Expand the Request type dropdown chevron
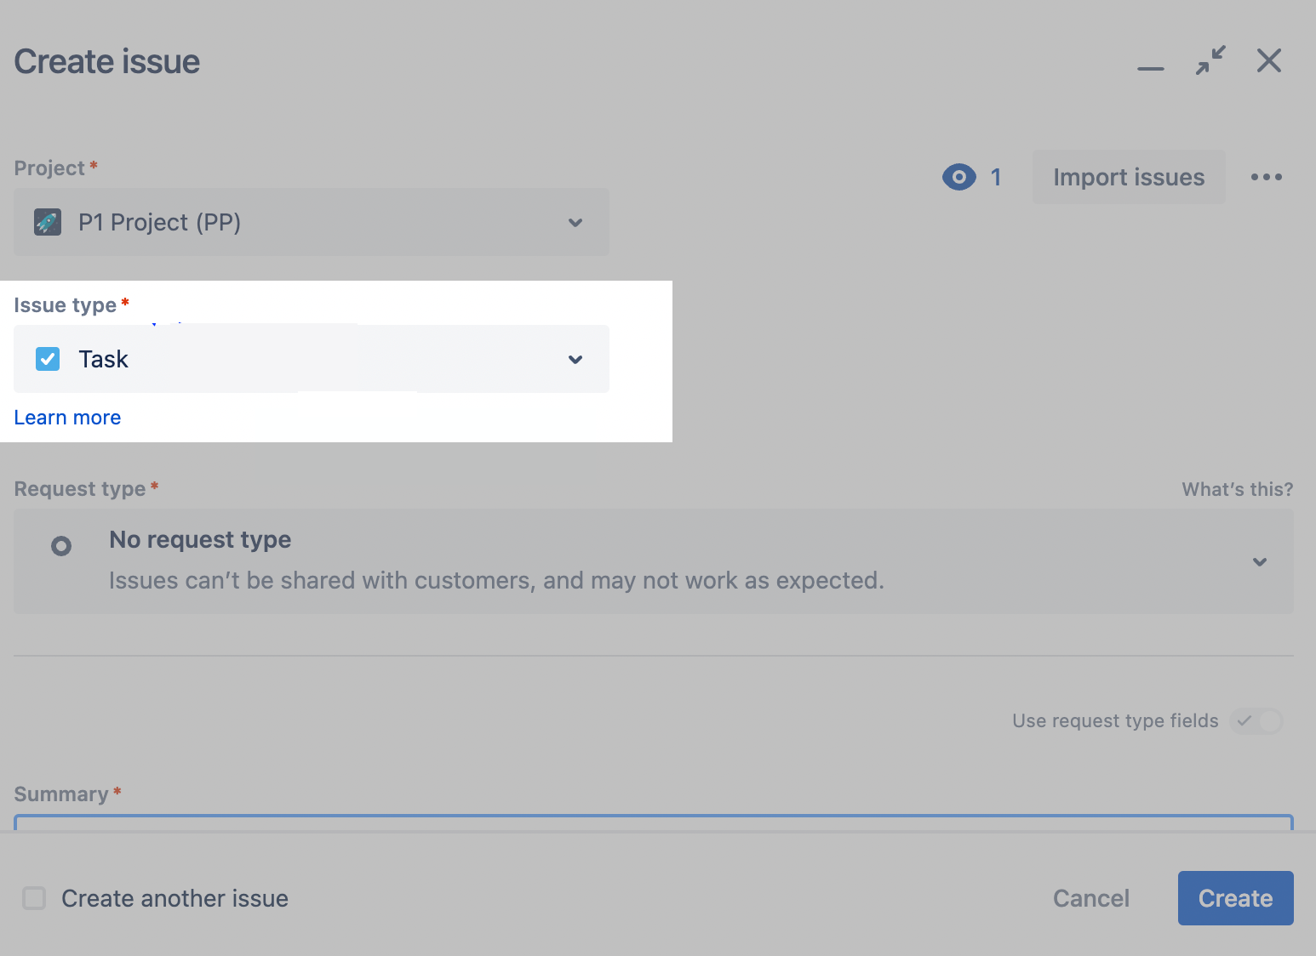1316x956 pixels. pyautogui.click(x=1260, y=562)
